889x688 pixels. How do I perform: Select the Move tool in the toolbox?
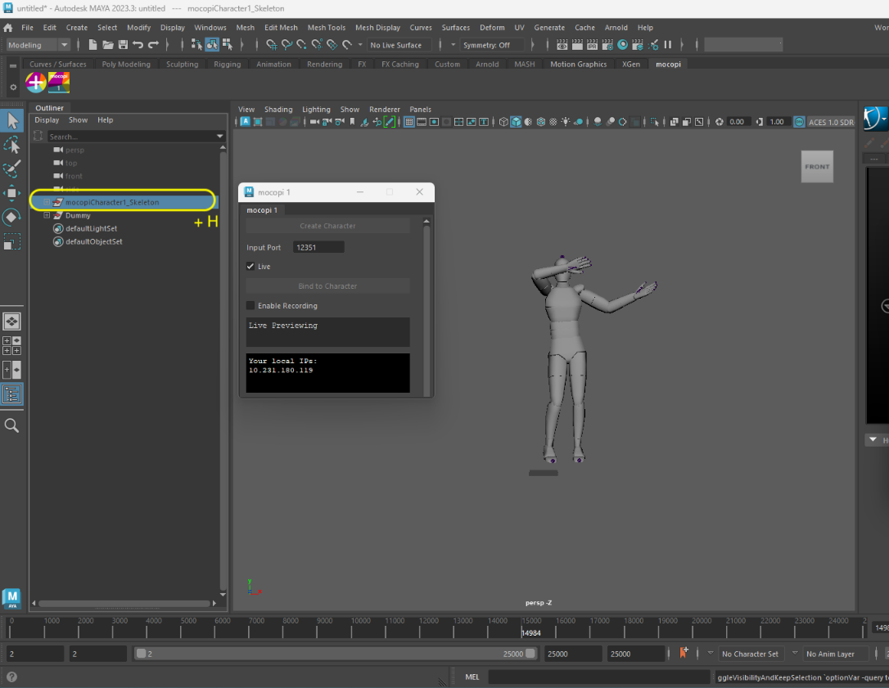[x=12, y=193]
